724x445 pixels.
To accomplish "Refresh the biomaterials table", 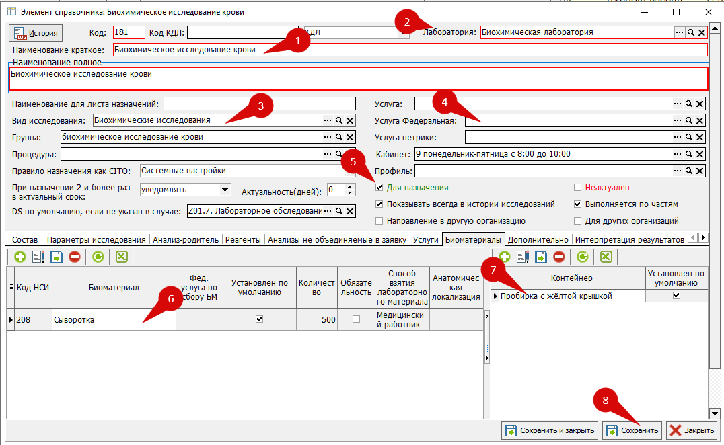I will 98,257.
